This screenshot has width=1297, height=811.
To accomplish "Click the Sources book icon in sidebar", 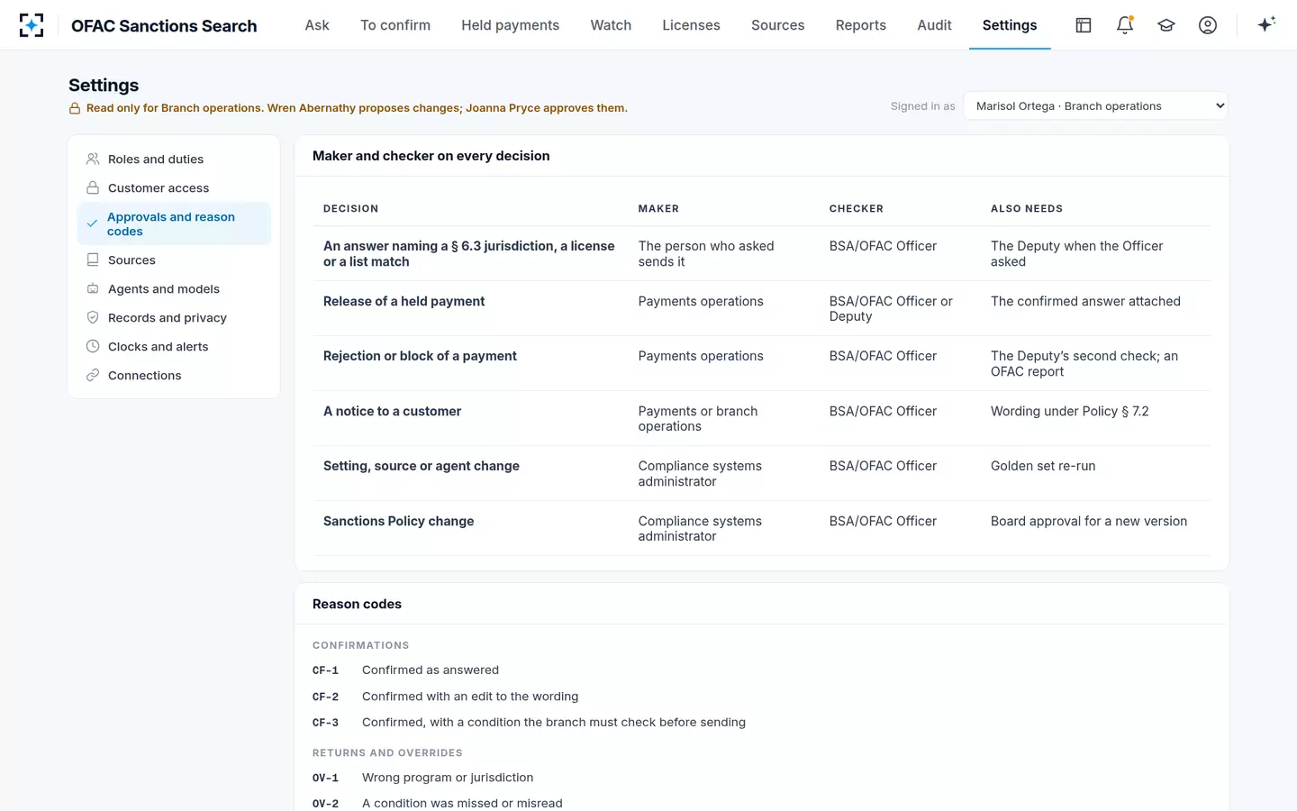I will coord(93,260).
